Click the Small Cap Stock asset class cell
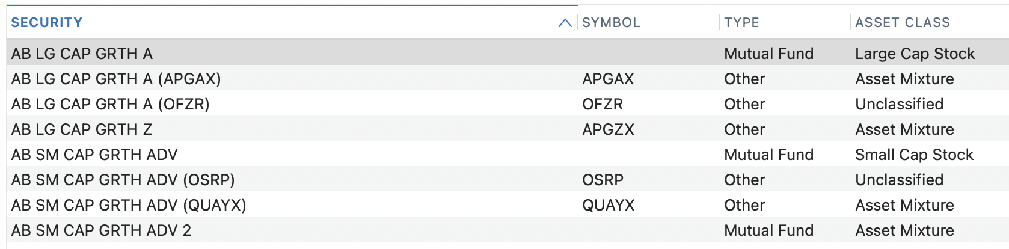 [914, 155]
